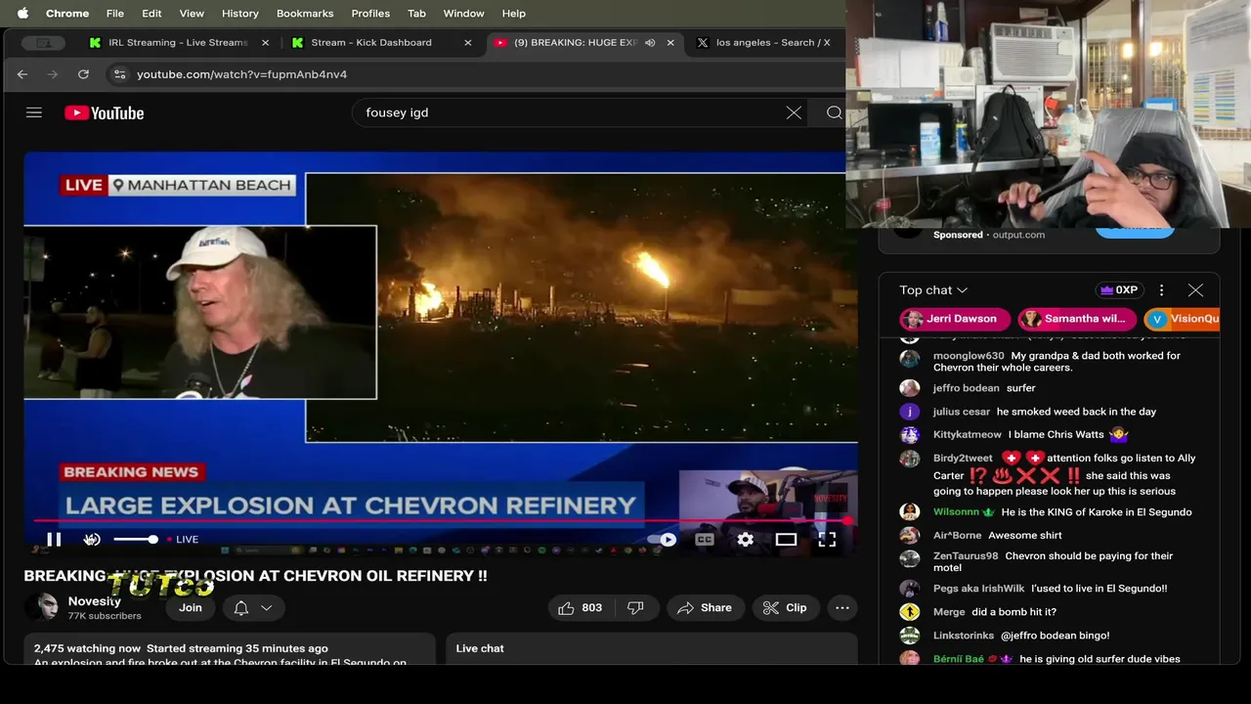
Task: Click the LIVE indicator in the player
Action: [x=183, y=539]
